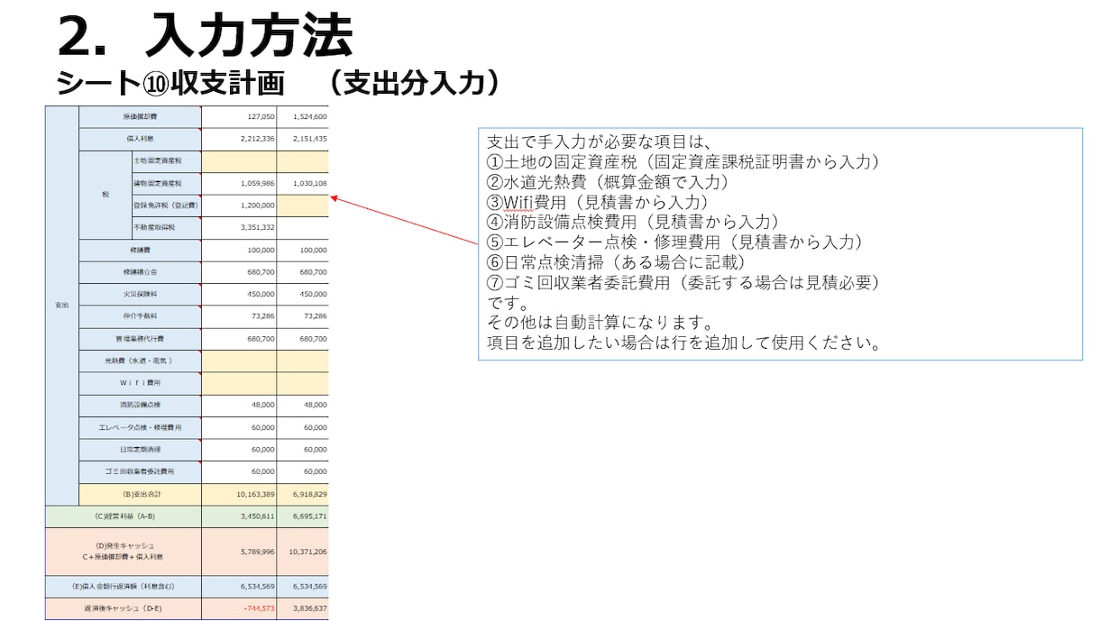The height and width of the screenshot is (621, 1100).
Task: Click the slide title 2. 入力方法
Action: (x=205, y=35)
